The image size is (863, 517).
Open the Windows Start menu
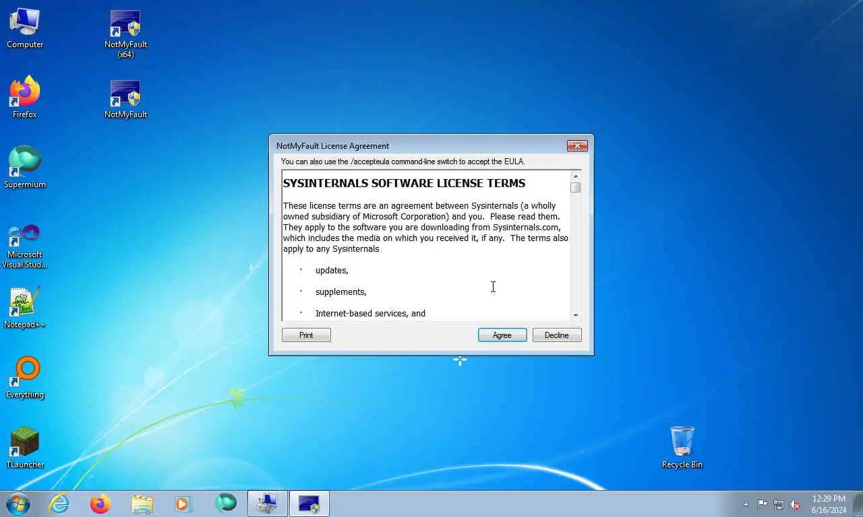[x=18, y=504]
